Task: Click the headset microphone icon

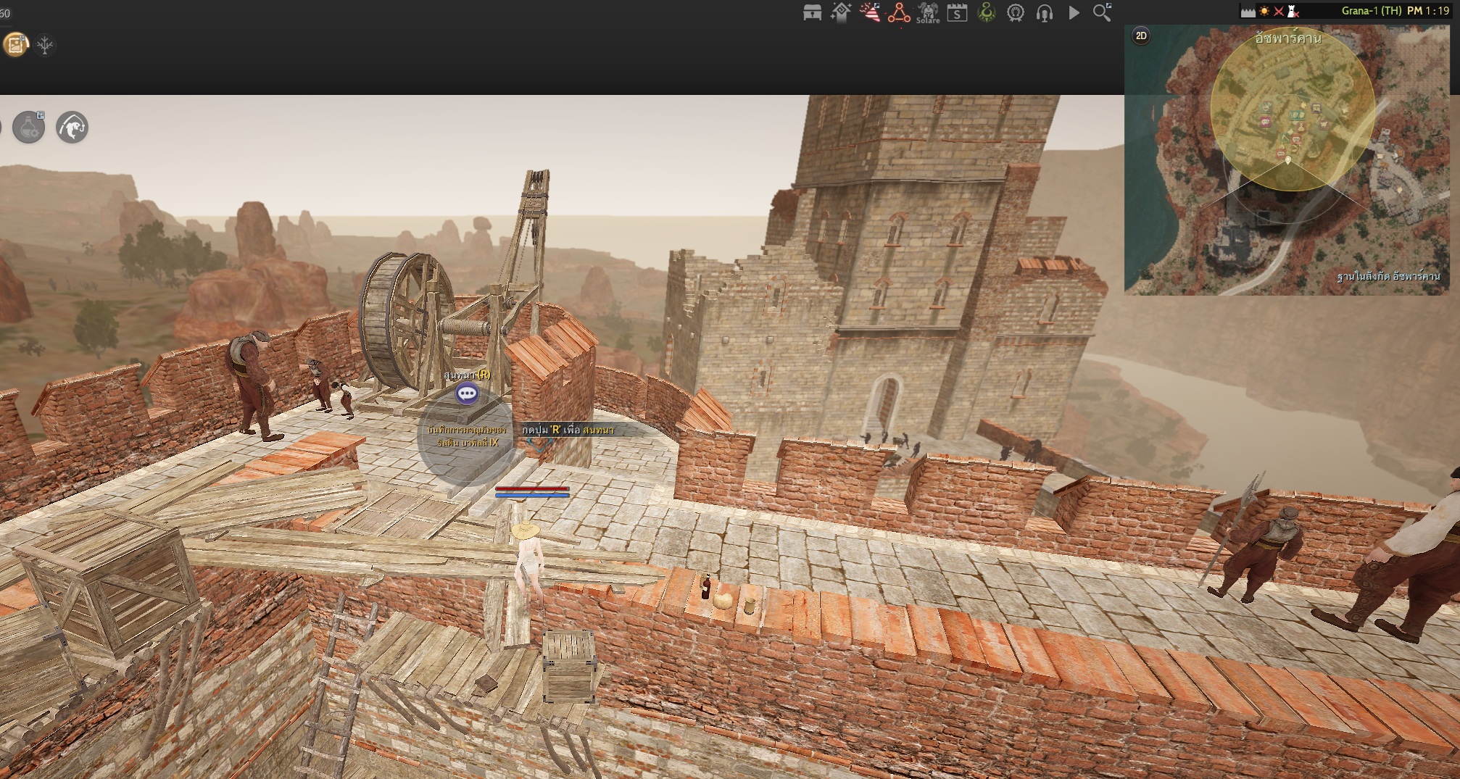Action: pyautogui.click(x=1045, y=13)
